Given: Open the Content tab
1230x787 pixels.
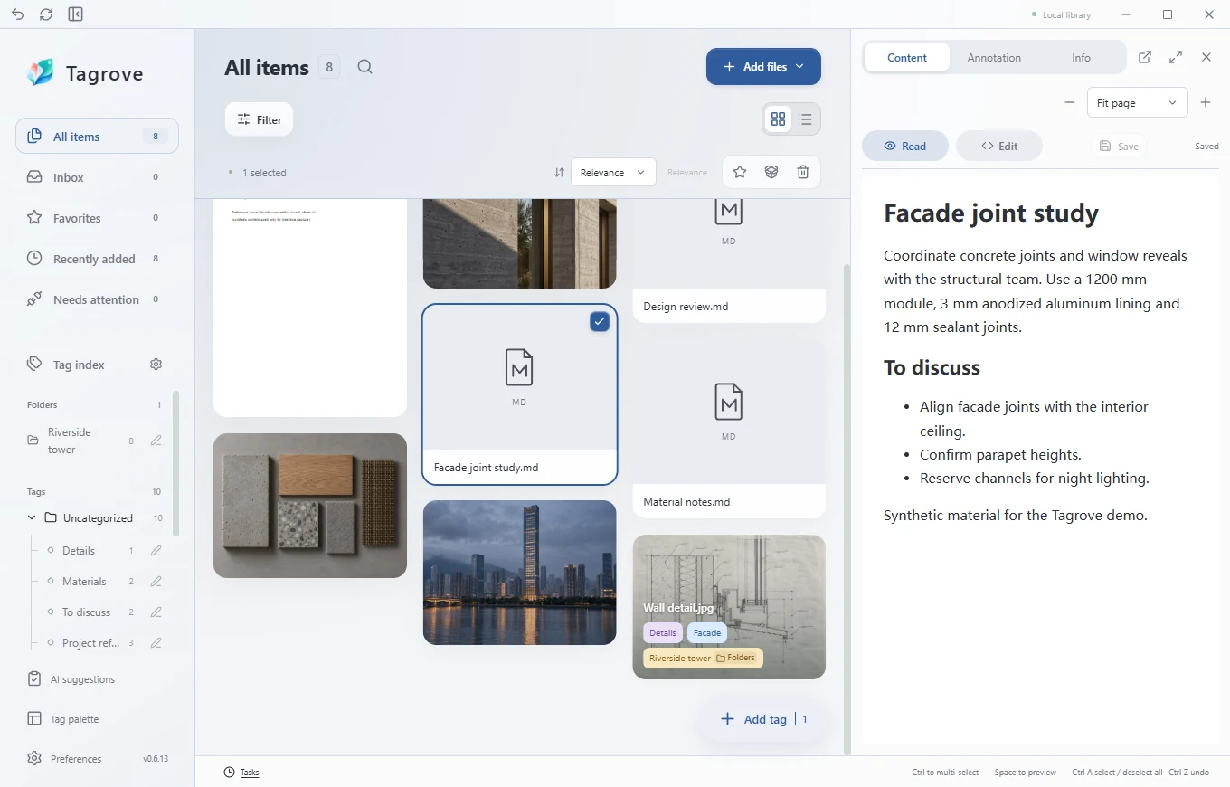Looking at the screenshot, I should click(907, 57).
